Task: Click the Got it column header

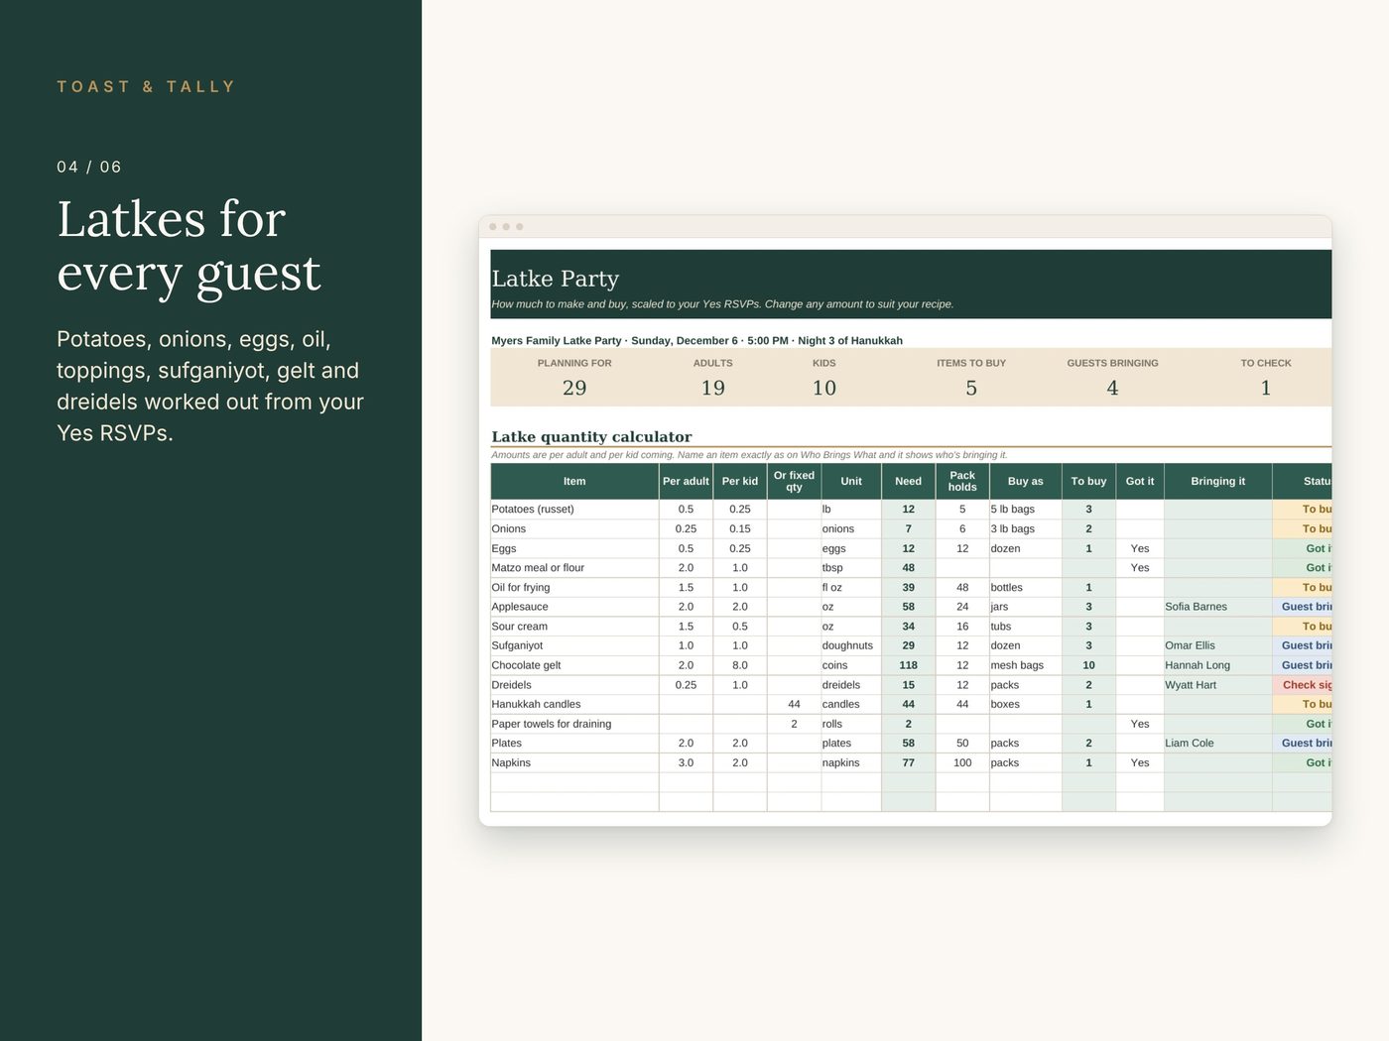Action: coord(1140,482)
